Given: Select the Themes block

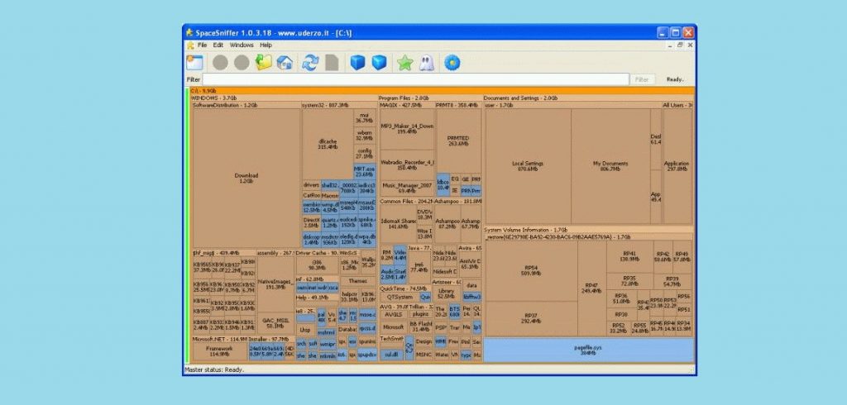Looking at the screenshot, I should [x=358, y=281].
